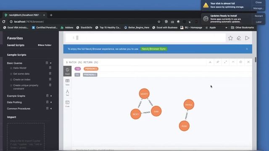
Task: Click Later on Updates notification
Action: (x=258, y=22)
